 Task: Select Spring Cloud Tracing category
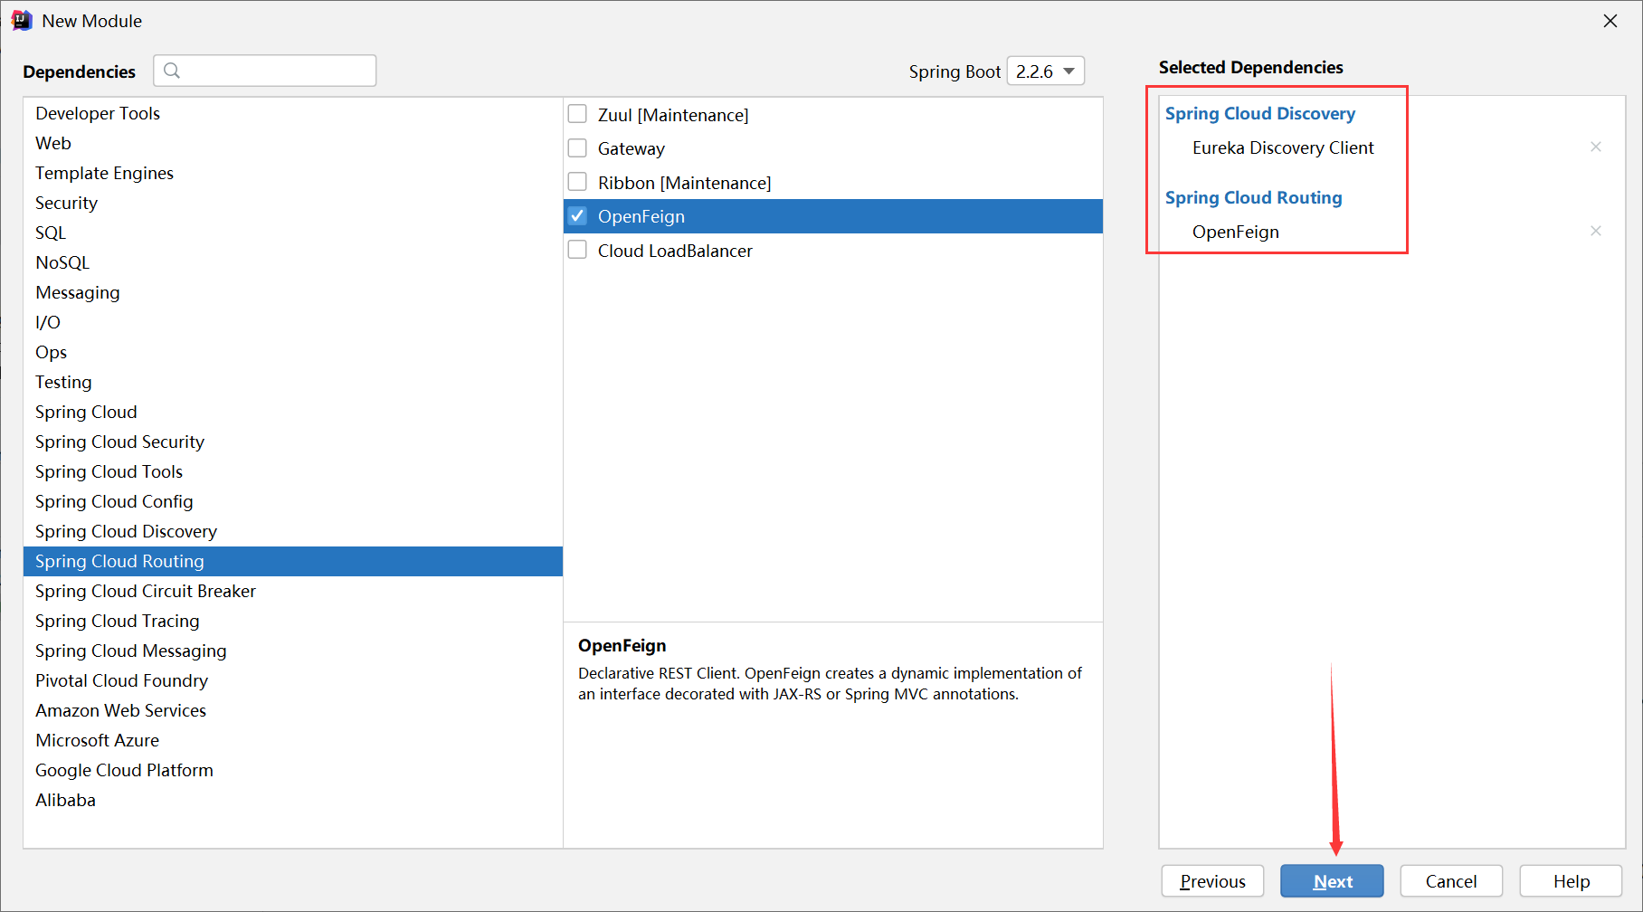(293, 621)
